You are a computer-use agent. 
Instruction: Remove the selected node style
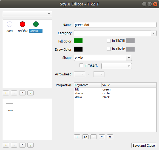14,93
